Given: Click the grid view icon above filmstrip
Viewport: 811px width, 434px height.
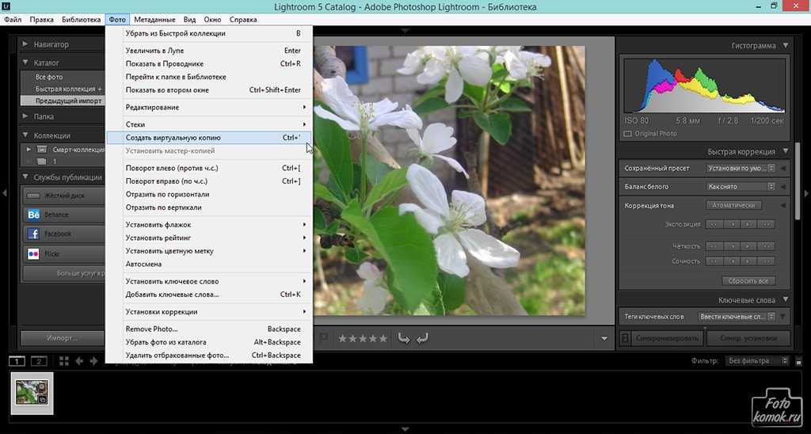Looking at the screenshot, I should click(x=64, y=361).
